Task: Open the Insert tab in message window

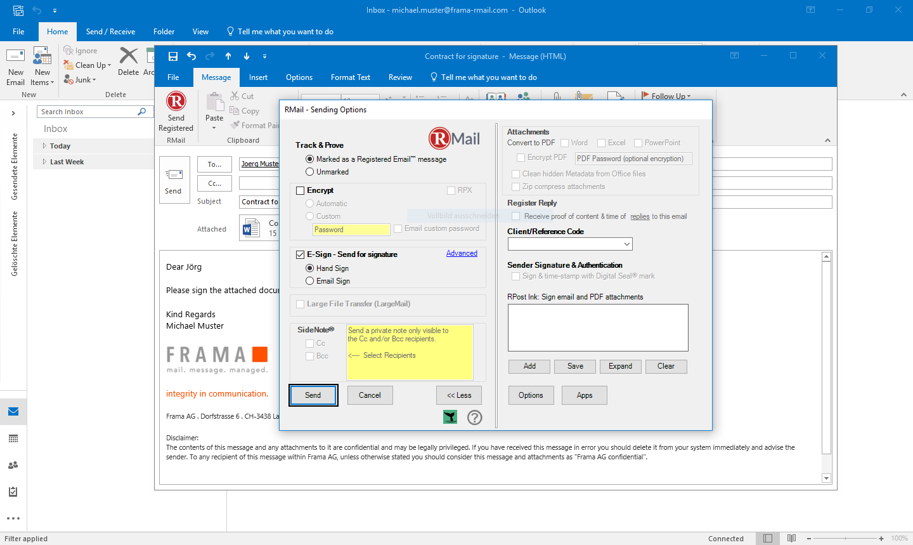Action: [x=258, y=77]
